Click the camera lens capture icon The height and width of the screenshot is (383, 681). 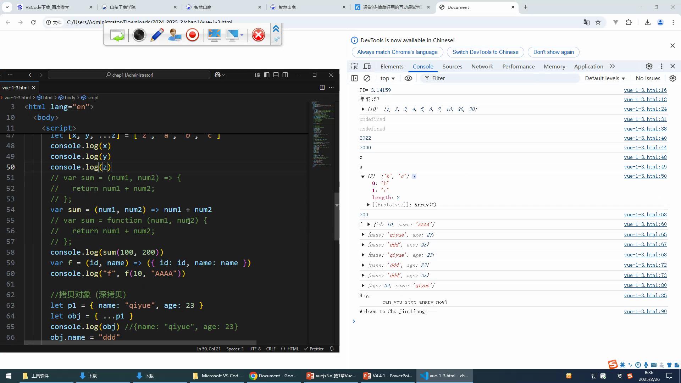tap(139, 35)
